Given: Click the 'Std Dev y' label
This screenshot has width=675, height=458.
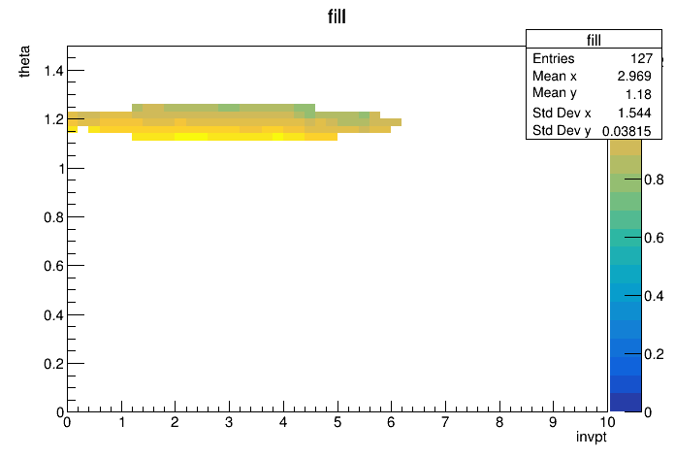Looking at the screenshot, I should (562, 130).
